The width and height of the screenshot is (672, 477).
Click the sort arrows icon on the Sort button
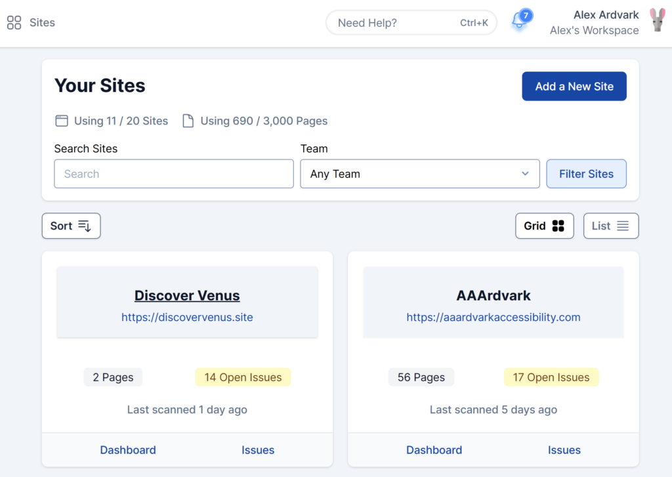click(x=85, y=225)
